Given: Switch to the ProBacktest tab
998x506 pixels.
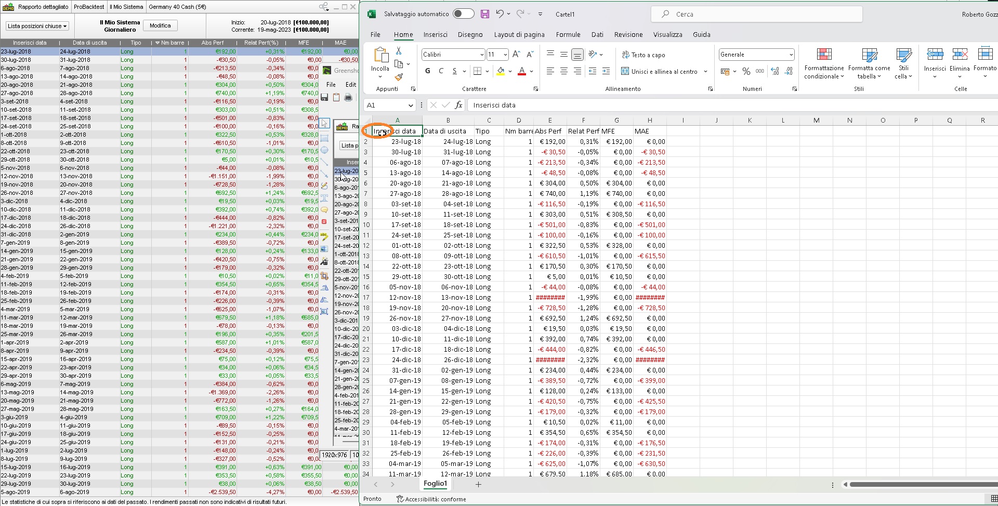Looking at the screenshot, I should pyautogui.click(x=89, y=7).
